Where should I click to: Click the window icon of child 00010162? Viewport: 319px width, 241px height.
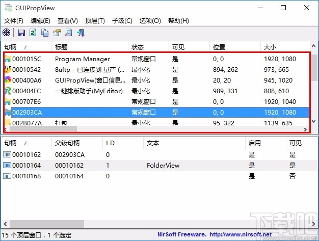coord(7,155)
